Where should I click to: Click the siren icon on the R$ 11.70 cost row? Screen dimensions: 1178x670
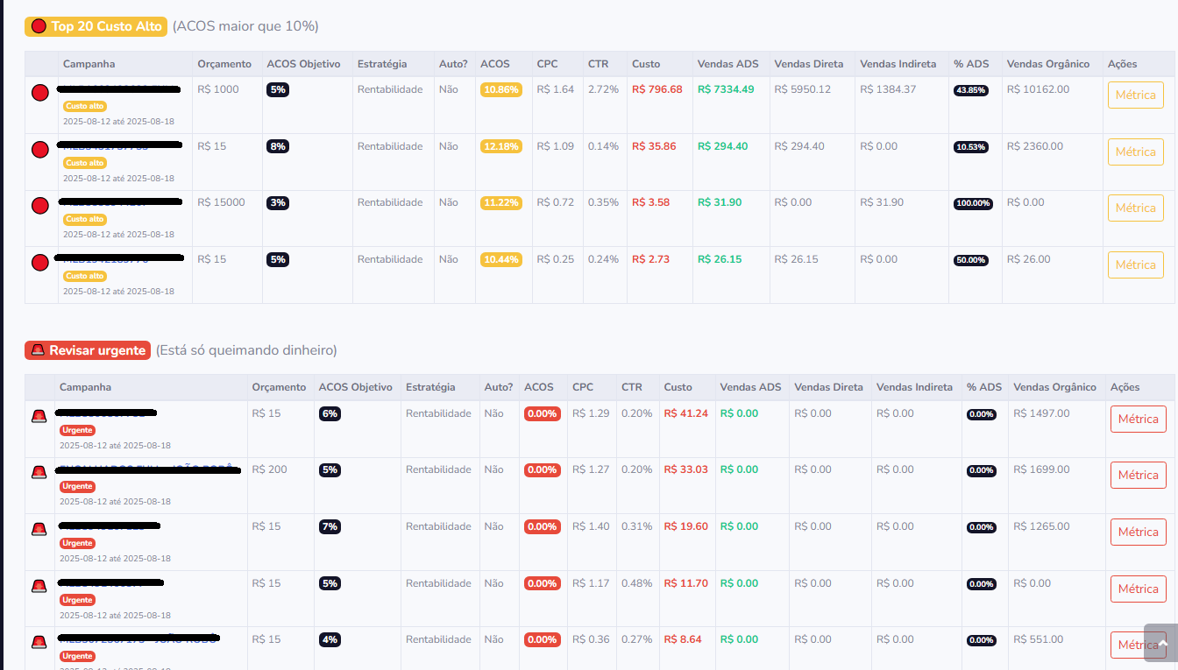(x=39, y=586)
